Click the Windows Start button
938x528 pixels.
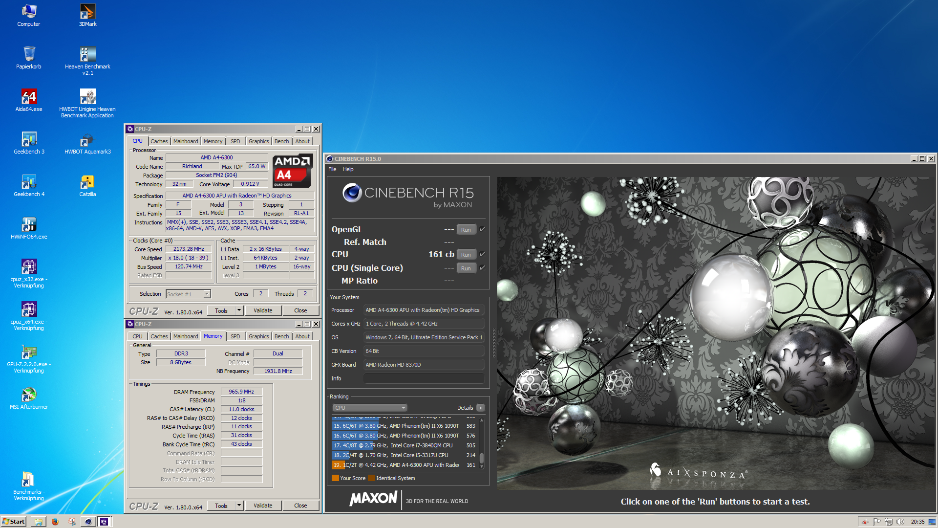(13, 522)
